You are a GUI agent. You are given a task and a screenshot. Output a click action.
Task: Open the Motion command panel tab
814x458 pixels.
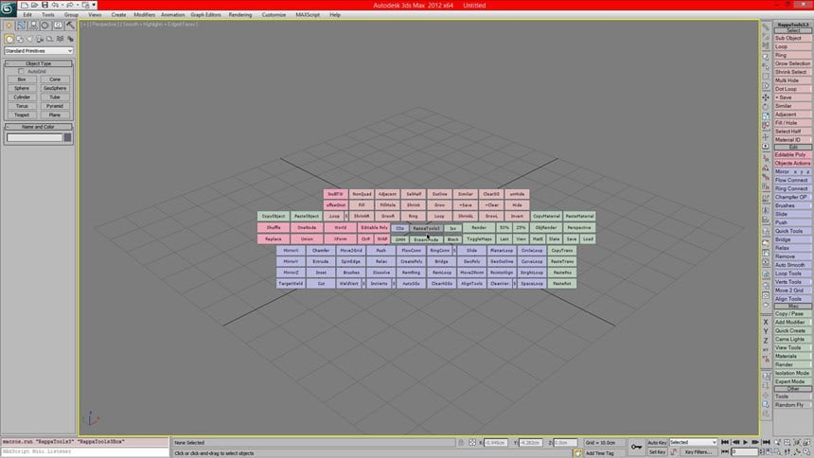[45, 25]
